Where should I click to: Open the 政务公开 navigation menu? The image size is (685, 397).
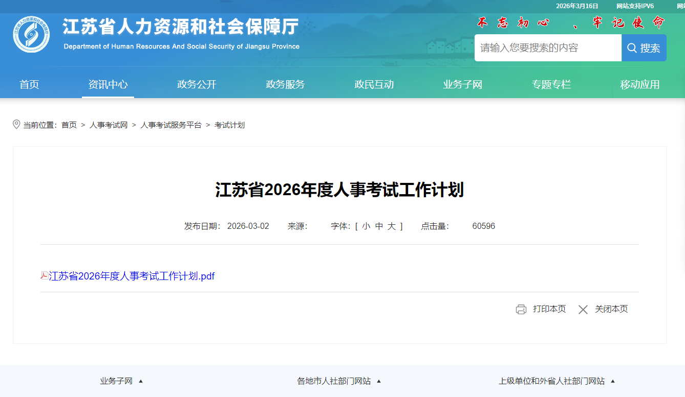coord(197,85)
